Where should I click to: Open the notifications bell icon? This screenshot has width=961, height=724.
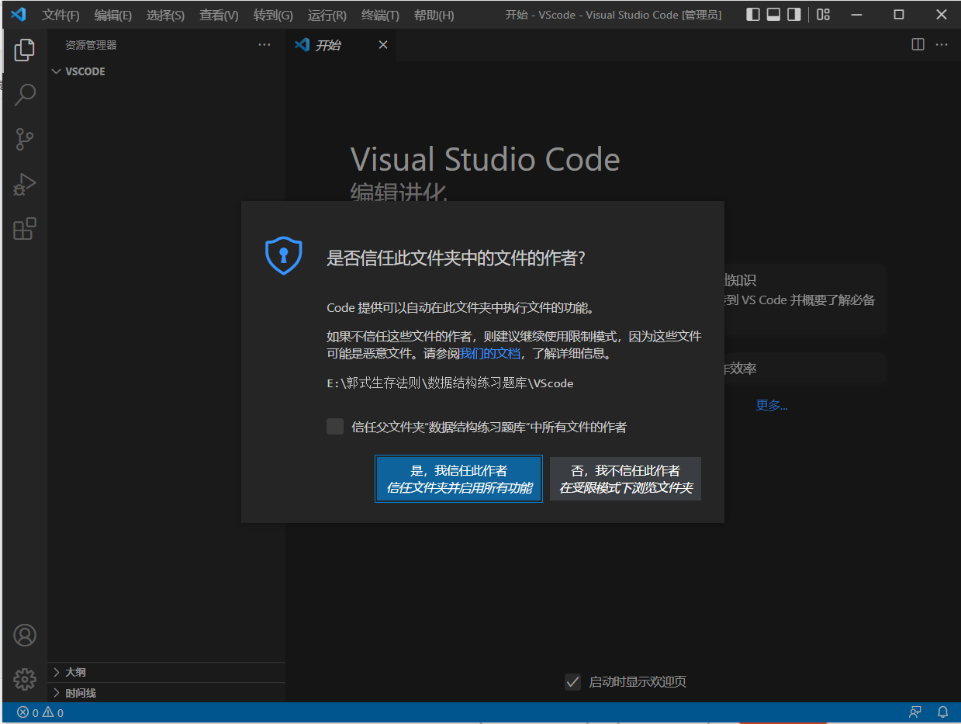pos(943,712)
